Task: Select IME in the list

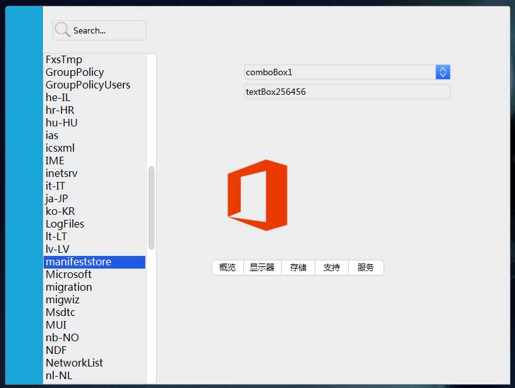Action: pos(94,161)
